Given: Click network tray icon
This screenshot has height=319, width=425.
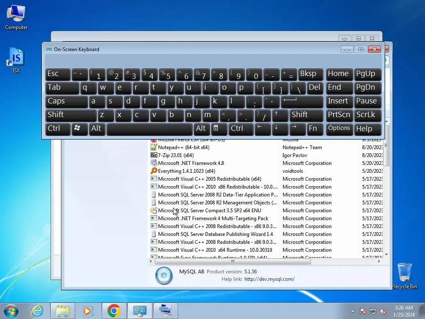Looking at the screenshot, I should point(373,311).
